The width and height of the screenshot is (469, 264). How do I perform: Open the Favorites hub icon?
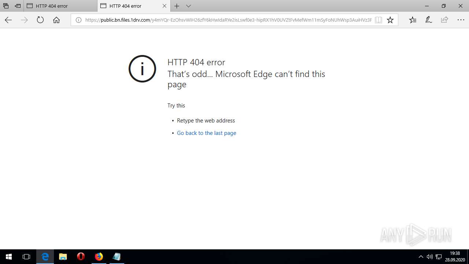tap(413, 20)
